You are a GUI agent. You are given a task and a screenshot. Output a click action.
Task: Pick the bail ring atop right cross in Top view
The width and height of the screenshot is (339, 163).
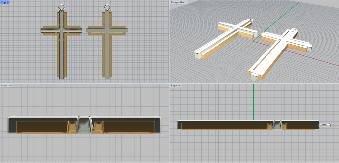107,7
